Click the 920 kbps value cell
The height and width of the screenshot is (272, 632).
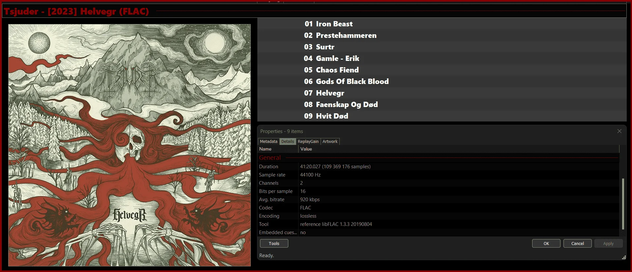310,200
